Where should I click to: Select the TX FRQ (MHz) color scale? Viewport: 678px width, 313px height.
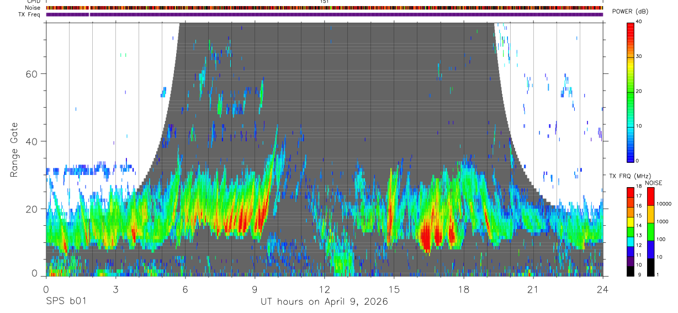coord(631,232)
